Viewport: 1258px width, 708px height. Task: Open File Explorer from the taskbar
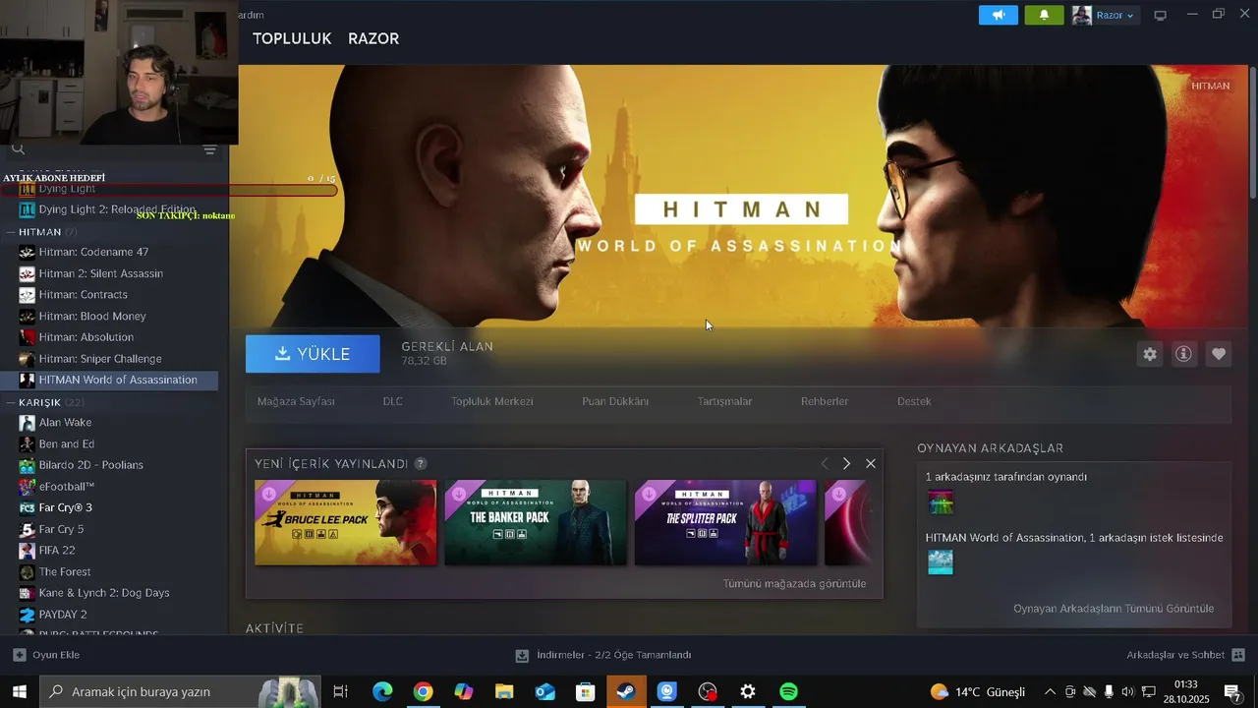click(504, 691)
